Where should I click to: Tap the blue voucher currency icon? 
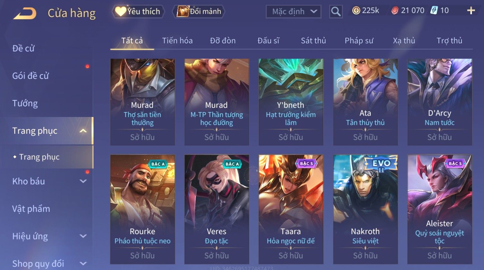[434, 11]
